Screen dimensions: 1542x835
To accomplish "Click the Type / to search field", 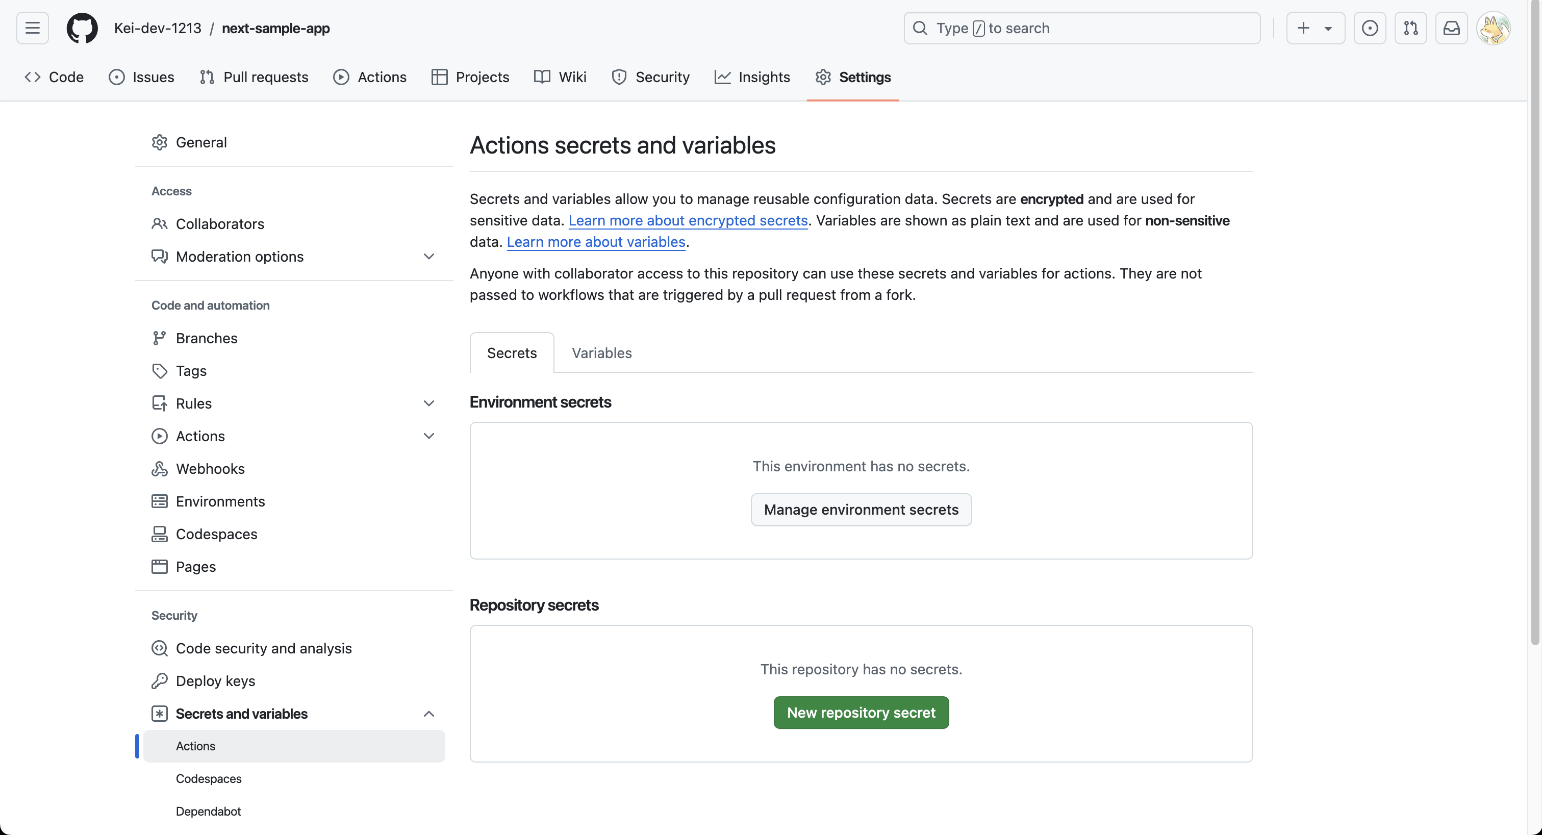I will coord(1082,28).
